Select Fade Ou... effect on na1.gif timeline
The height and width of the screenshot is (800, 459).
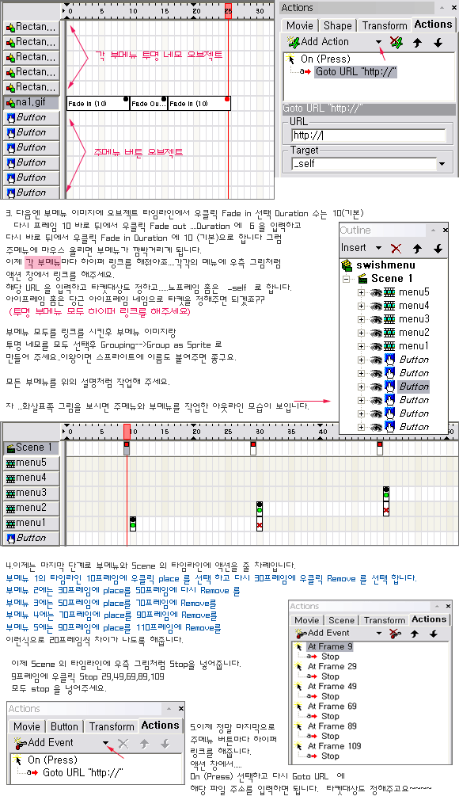click(149, 104)
